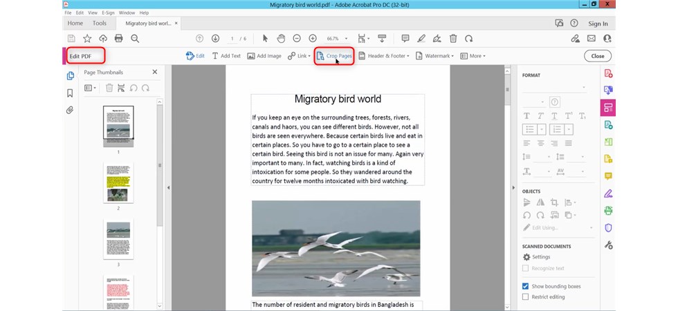The height and width of the screenshot is (311, 678).
Task: Check the Restrict editing checkbox
Action: [525, 296]
